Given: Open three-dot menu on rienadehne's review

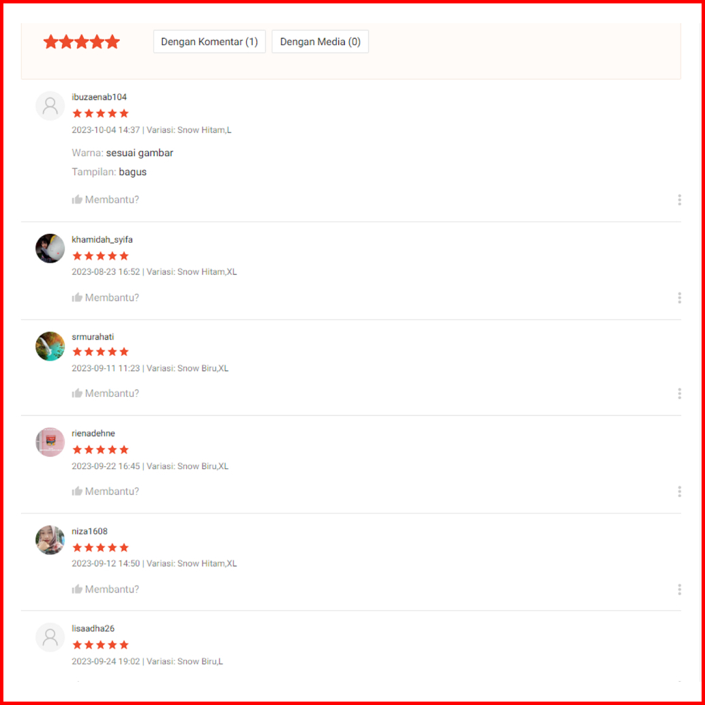Looking at the screenshot, I should click(679, 492).
